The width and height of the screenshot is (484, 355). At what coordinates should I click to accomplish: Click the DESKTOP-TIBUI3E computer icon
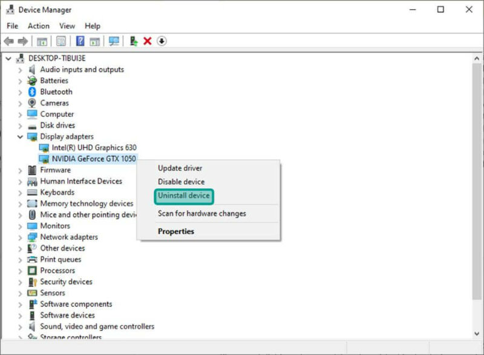21,58
